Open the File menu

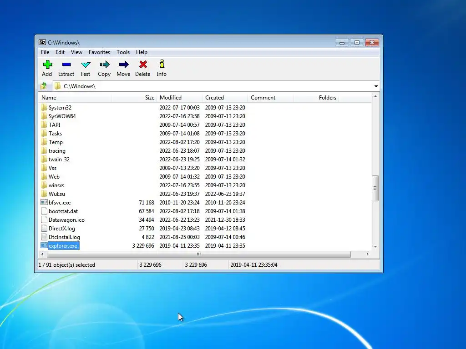pyautogui.click(x=45, y=52)
